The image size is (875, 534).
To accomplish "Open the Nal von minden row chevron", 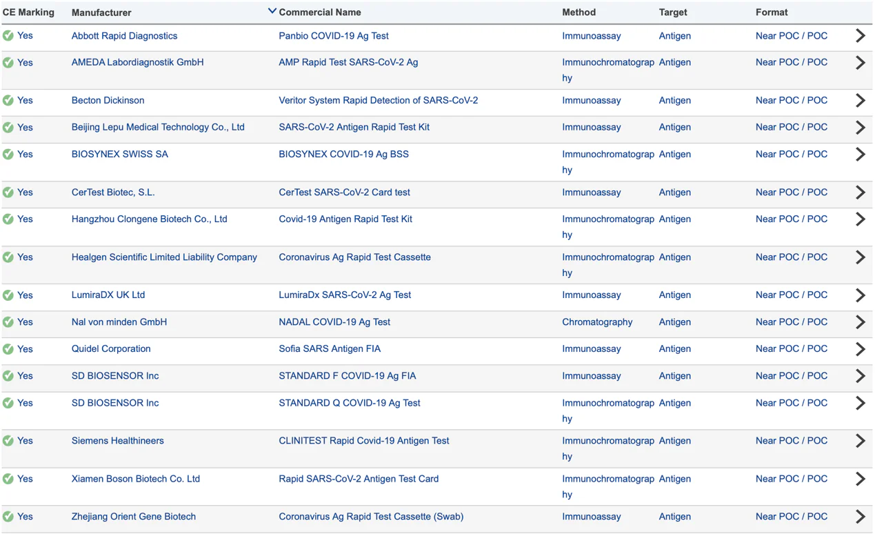I will click(860, 322).
